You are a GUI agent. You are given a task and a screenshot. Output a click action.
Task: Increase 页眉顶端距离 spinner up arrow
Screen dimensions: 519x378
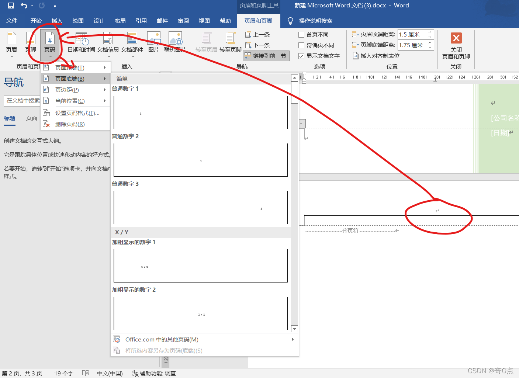point(430,32)
